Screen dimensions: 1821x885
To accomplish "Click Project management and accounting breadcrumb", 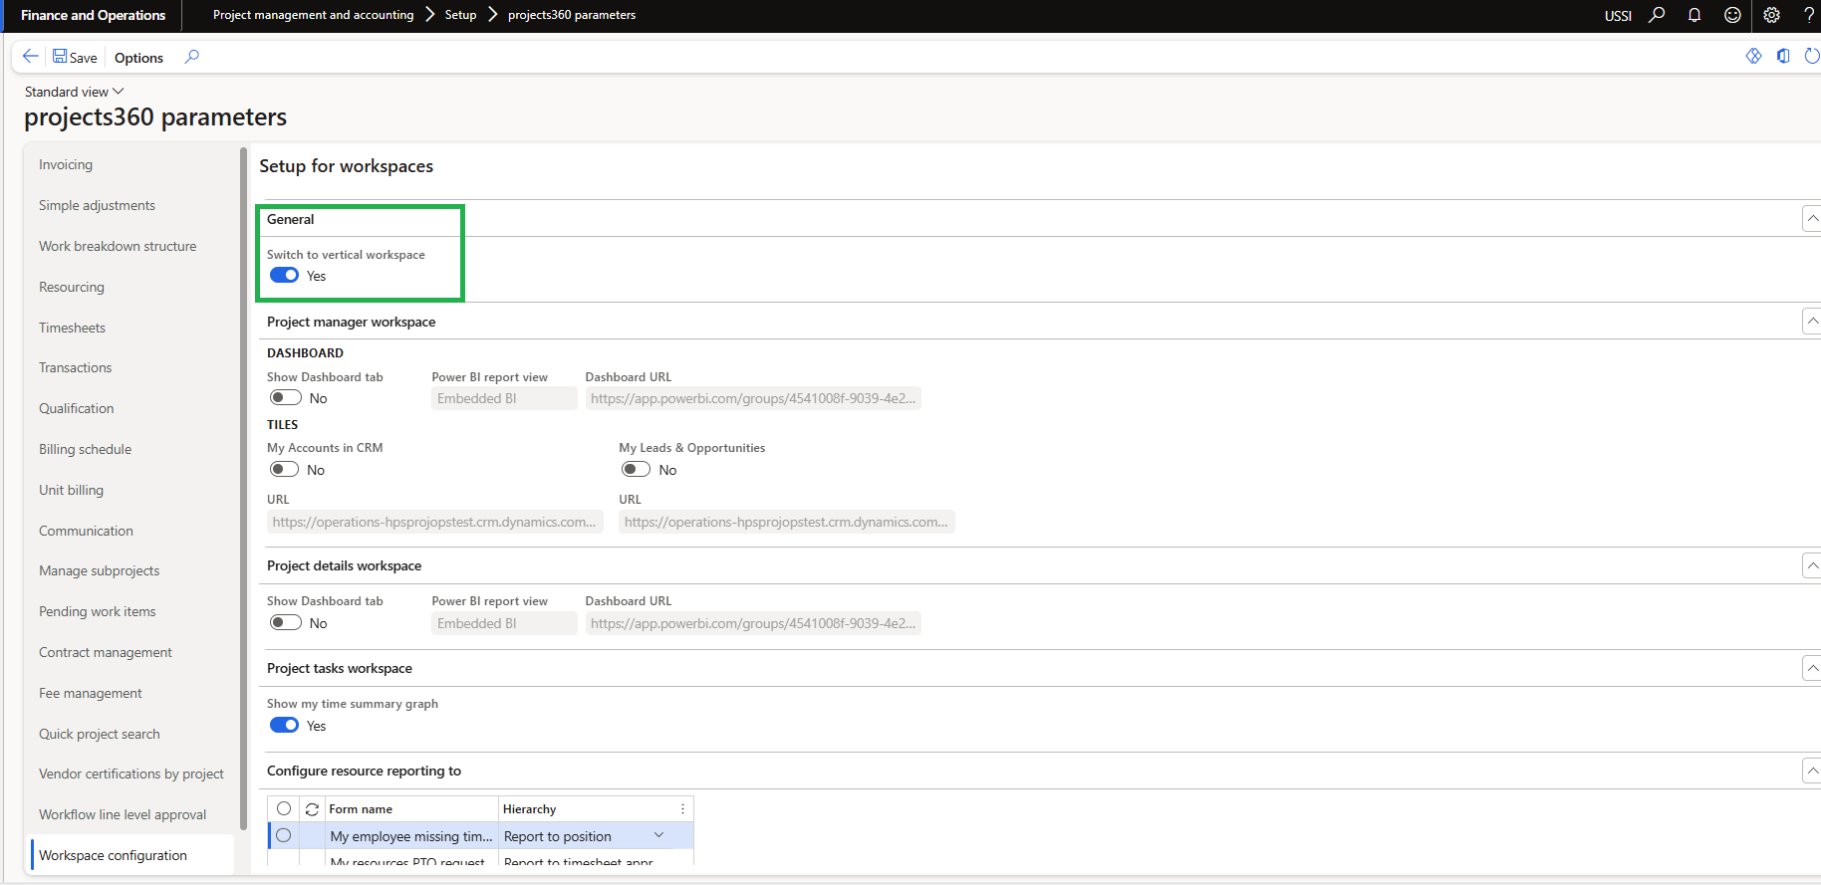I will click(313, 15).
